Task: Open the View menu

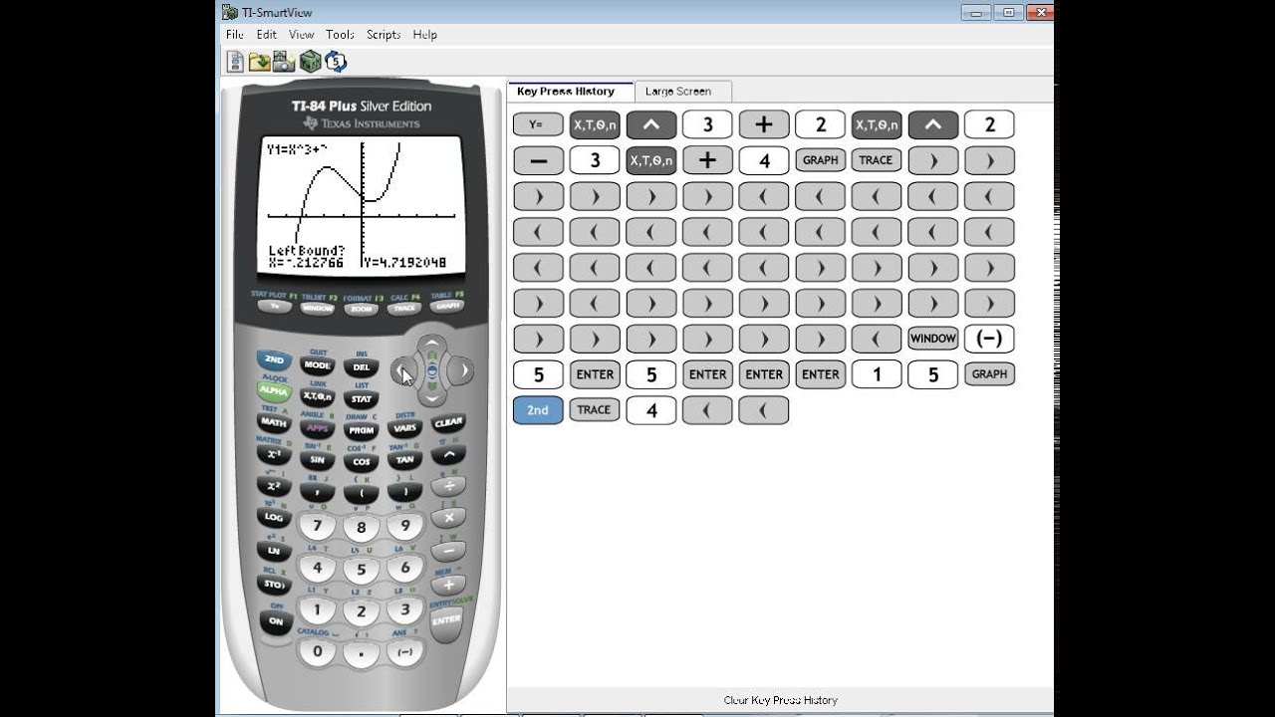Action: click(302, 34)
